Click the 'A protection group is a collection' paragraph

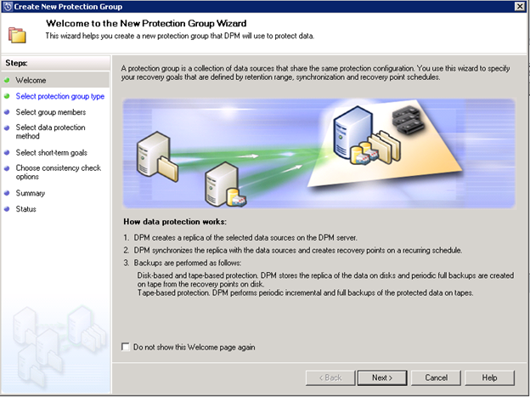click(x=315, y=73)
